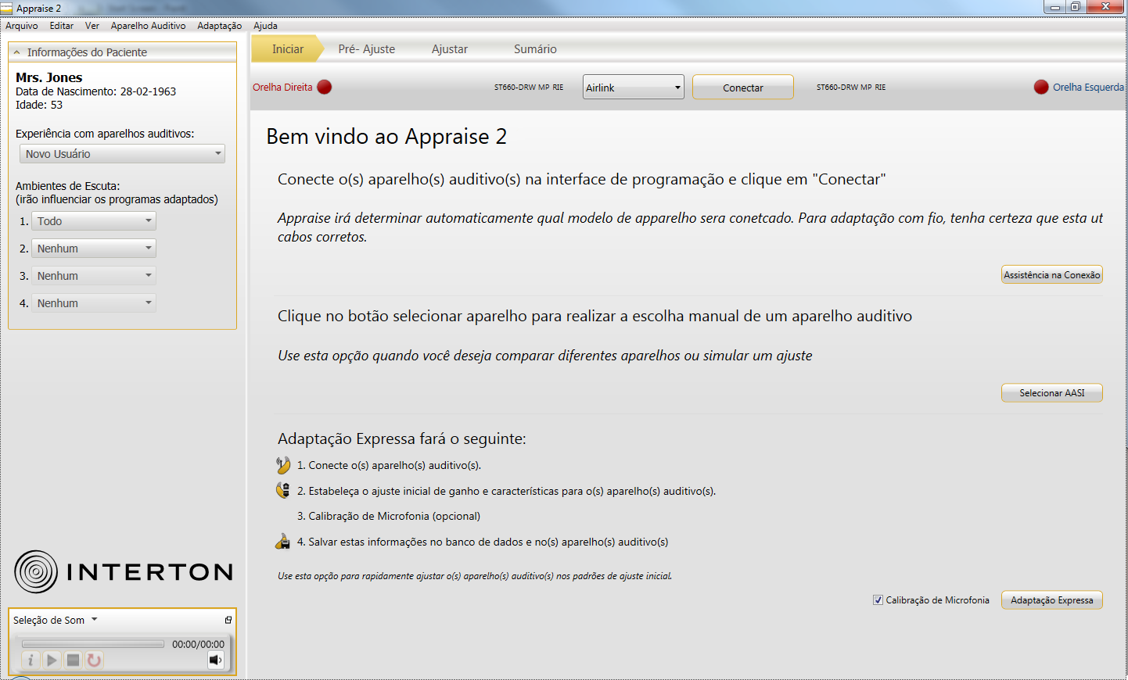This screenshot has width=1128, height=680.
Task: Click the 00:00/00:00 playback time
Action: click(198, 644)
